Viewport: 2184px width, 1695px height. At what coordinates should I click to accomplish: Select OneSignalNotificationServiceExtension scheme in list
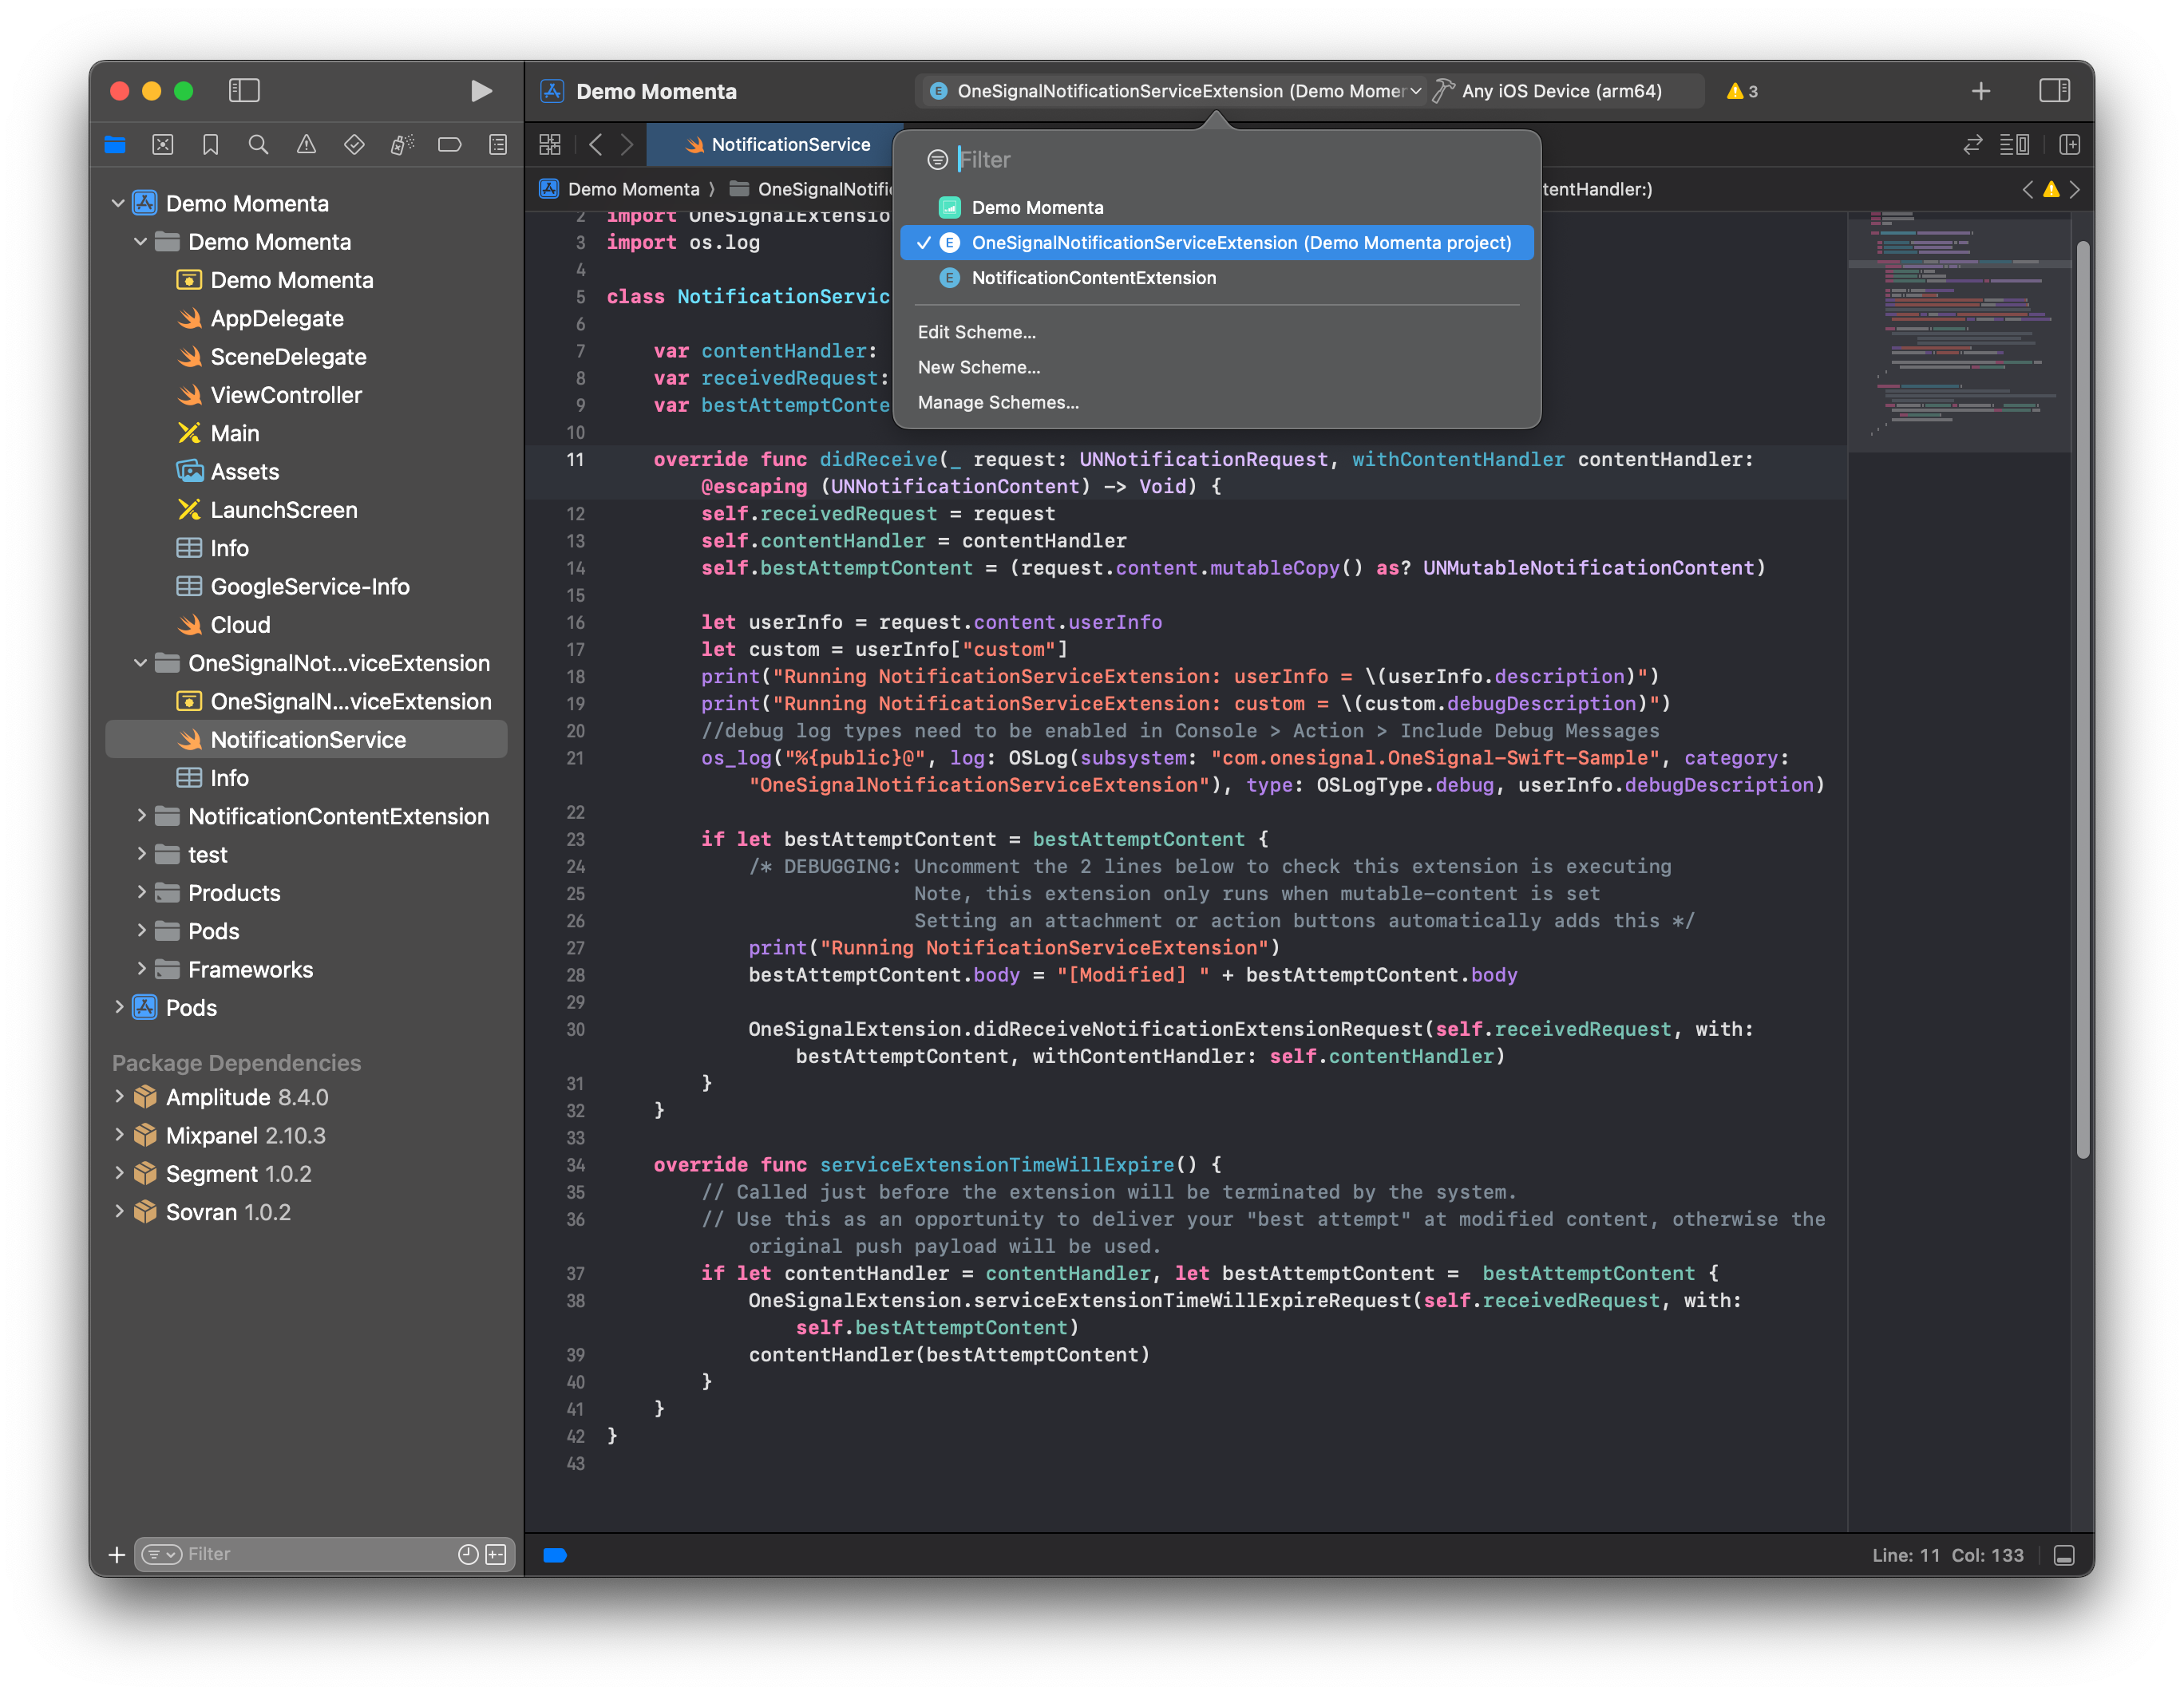(1217, 242)
